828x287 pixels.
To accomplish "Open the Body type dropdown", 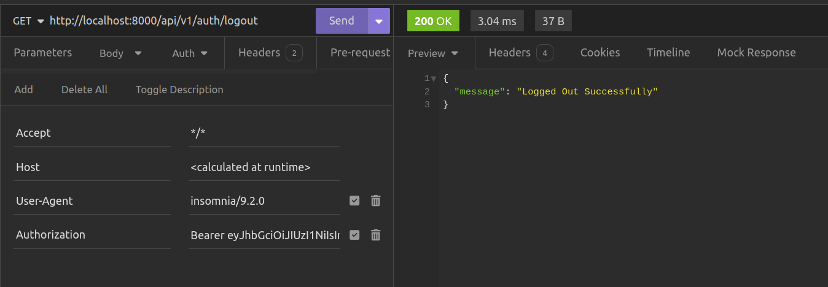I will pos(120,53).
